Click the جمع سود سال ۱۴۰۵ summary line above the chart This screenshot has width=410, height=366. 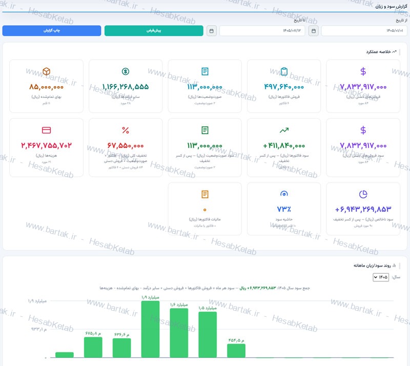(204, 288)
